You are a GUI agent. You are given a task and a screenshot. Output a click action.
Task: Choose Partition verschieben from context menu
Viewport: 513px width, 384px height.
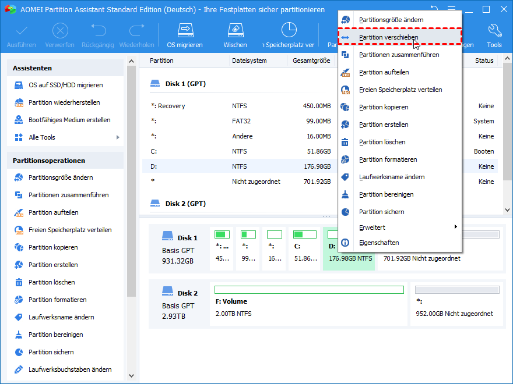(x=388, y=37)
